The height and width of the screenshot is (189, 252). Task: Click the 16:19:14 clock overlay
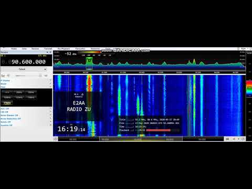(71, 129)
